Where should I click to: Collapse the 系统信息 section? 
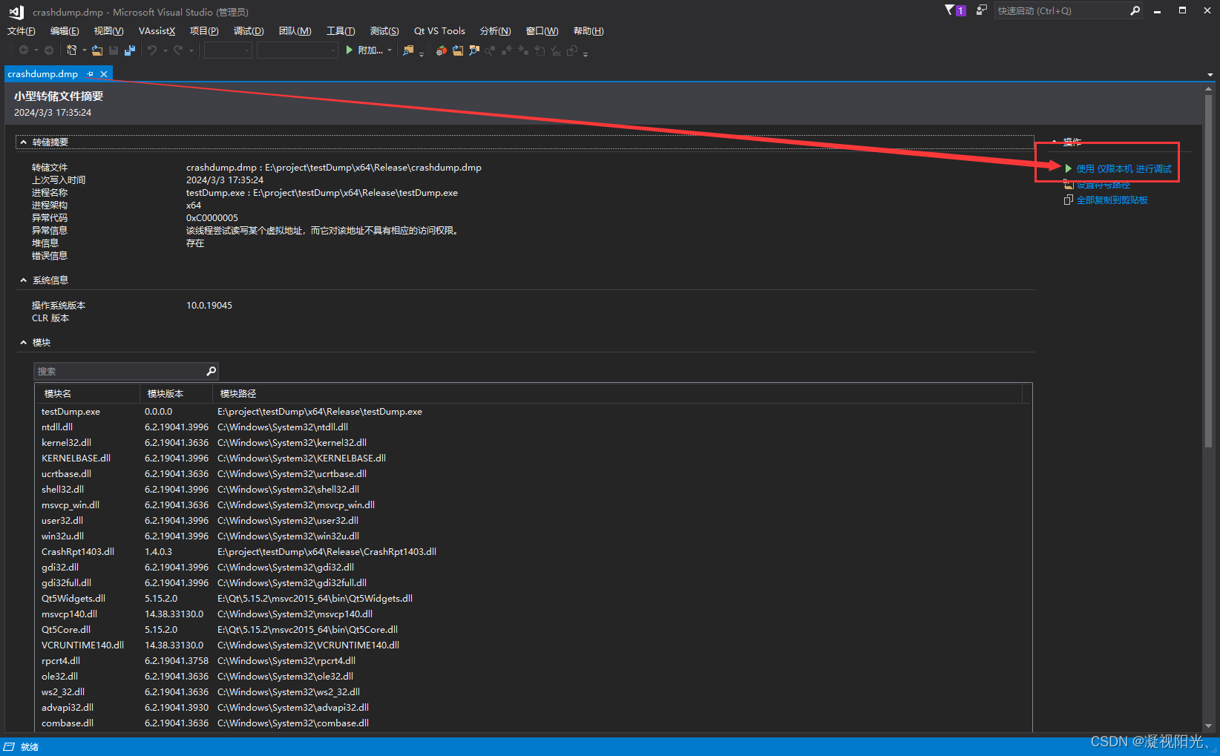click(23, 280)
